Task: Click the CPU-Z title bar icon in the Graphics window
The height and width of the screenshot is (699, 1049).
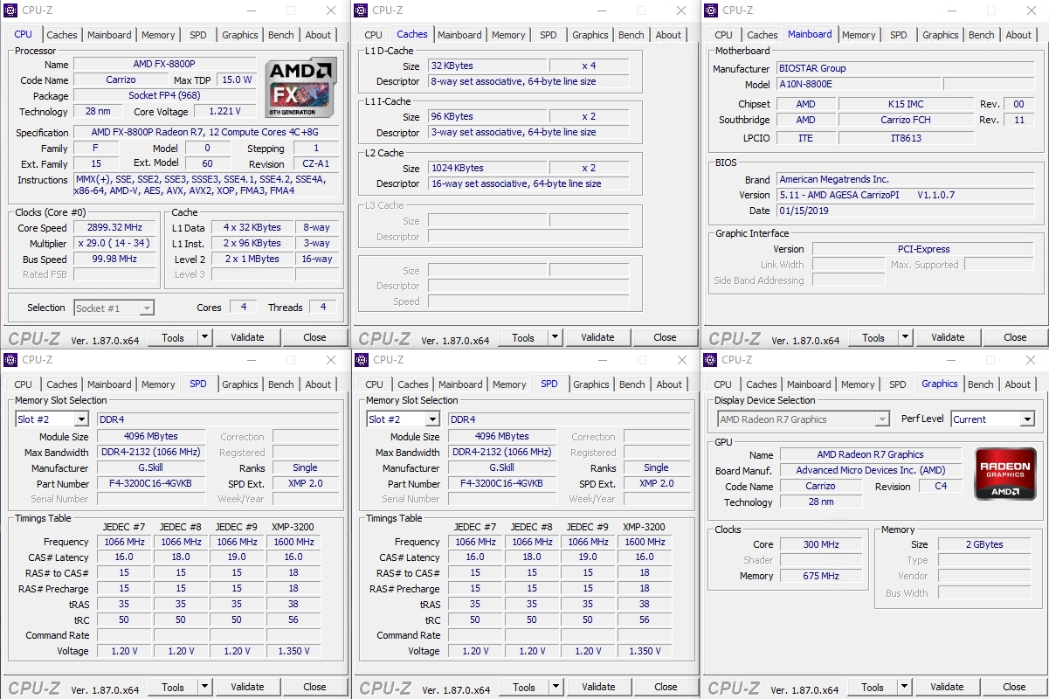Action: tap(711, 360)
